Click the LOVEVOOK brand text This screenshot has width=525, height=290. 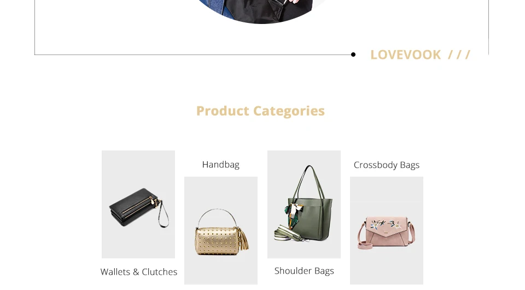(x=405, y=55)
